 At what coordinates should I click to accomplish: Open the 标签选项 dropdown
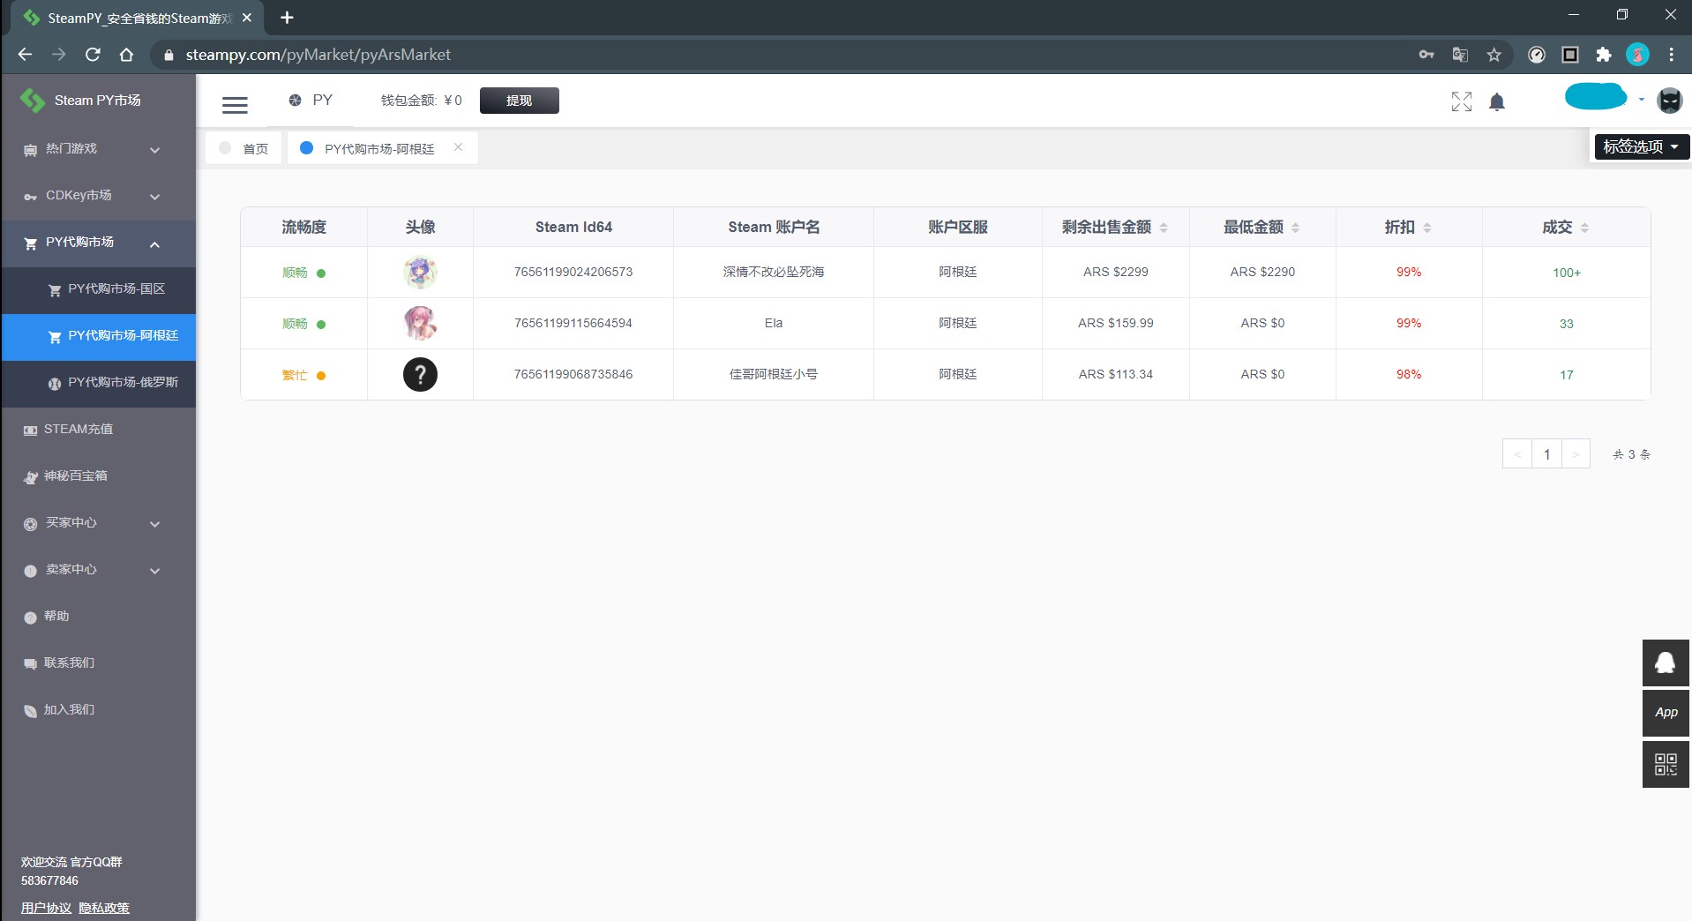(x=1642, y=146)
